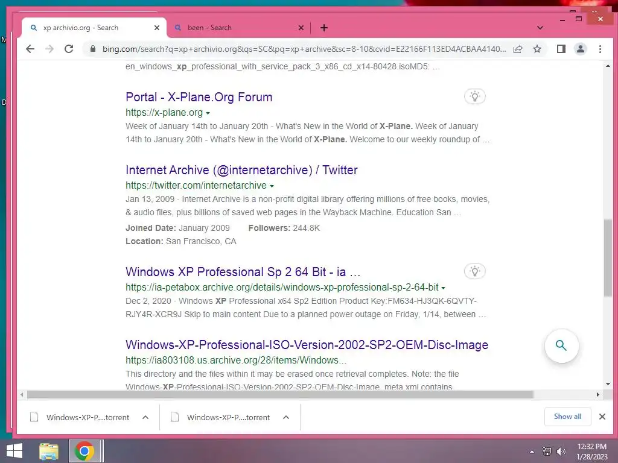Image resolution: width=618 pixels, height=463 pixels.
Task: Share this page icon in address bar
Action: (x=518, y=49)
